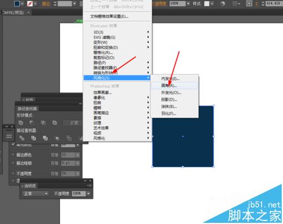Click the Trim pathfinder icon

tap(33, 138)
